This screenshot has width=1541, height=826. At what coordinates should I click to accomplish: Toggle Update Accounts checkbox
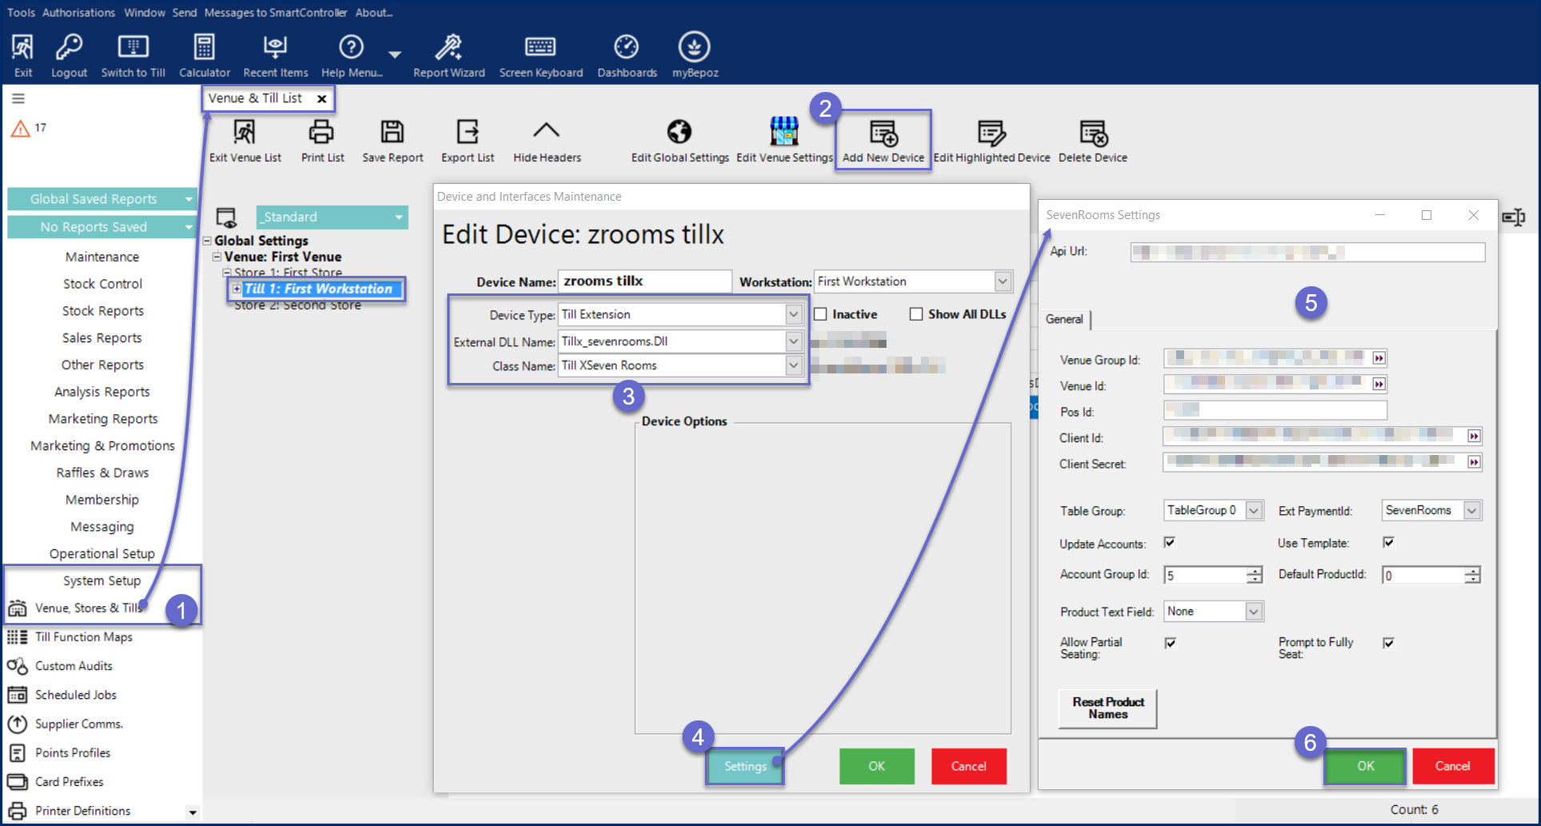[x=1170, y=542]
